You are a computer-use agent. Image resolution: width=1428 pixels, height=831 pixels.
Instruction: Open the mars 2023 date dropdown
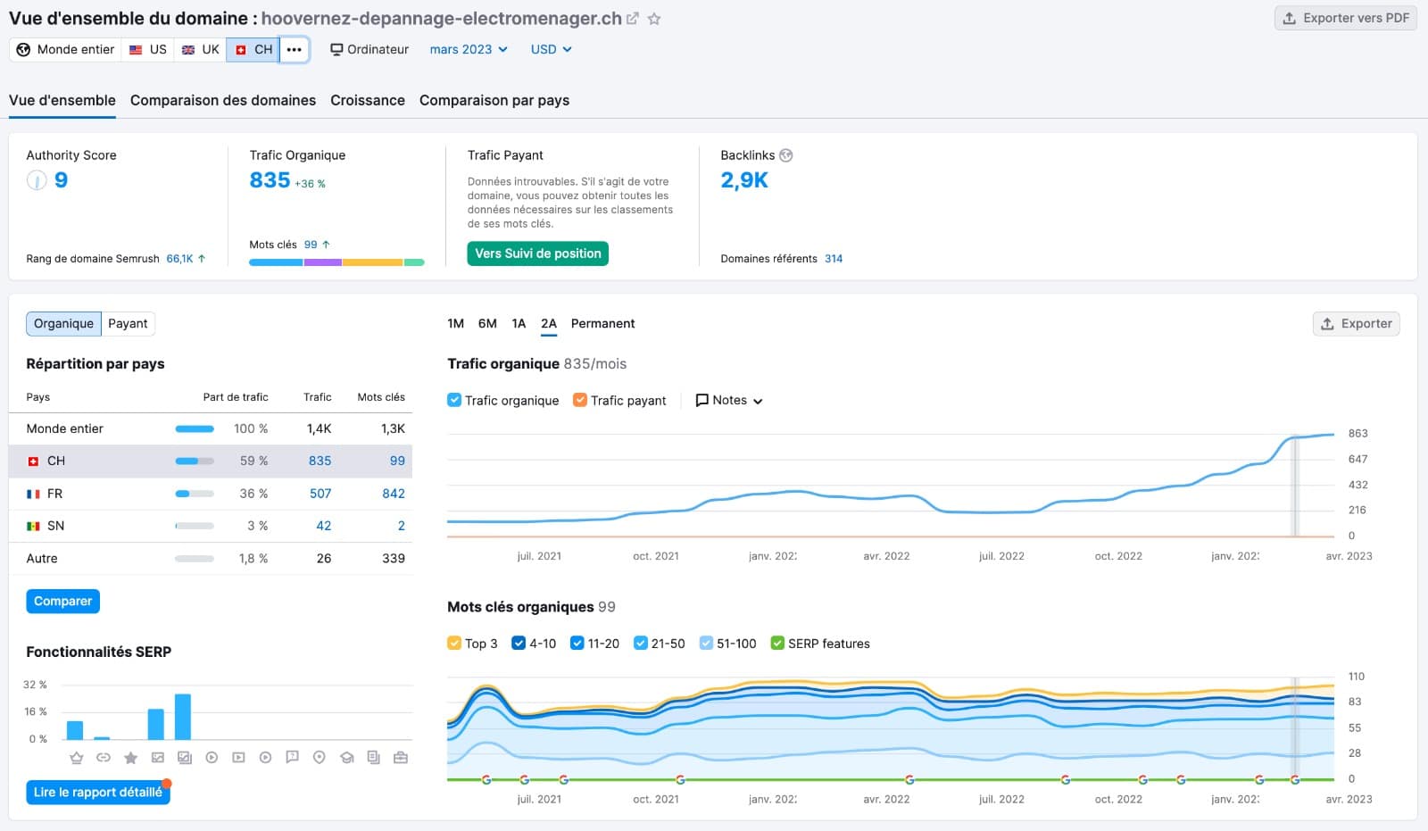point(469,50)
